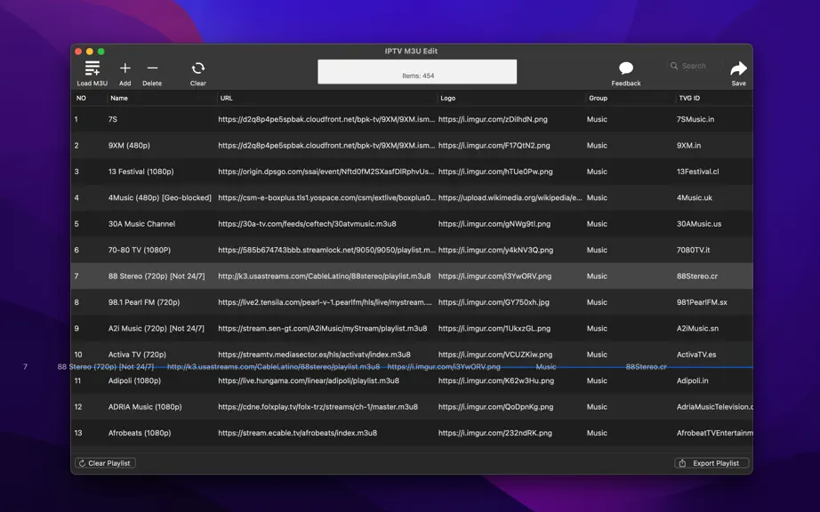The height and width of the screenshot is (512, 820).
Task: Click logo cell hTUe0Pw.png
Action: [x=495, y=172]
